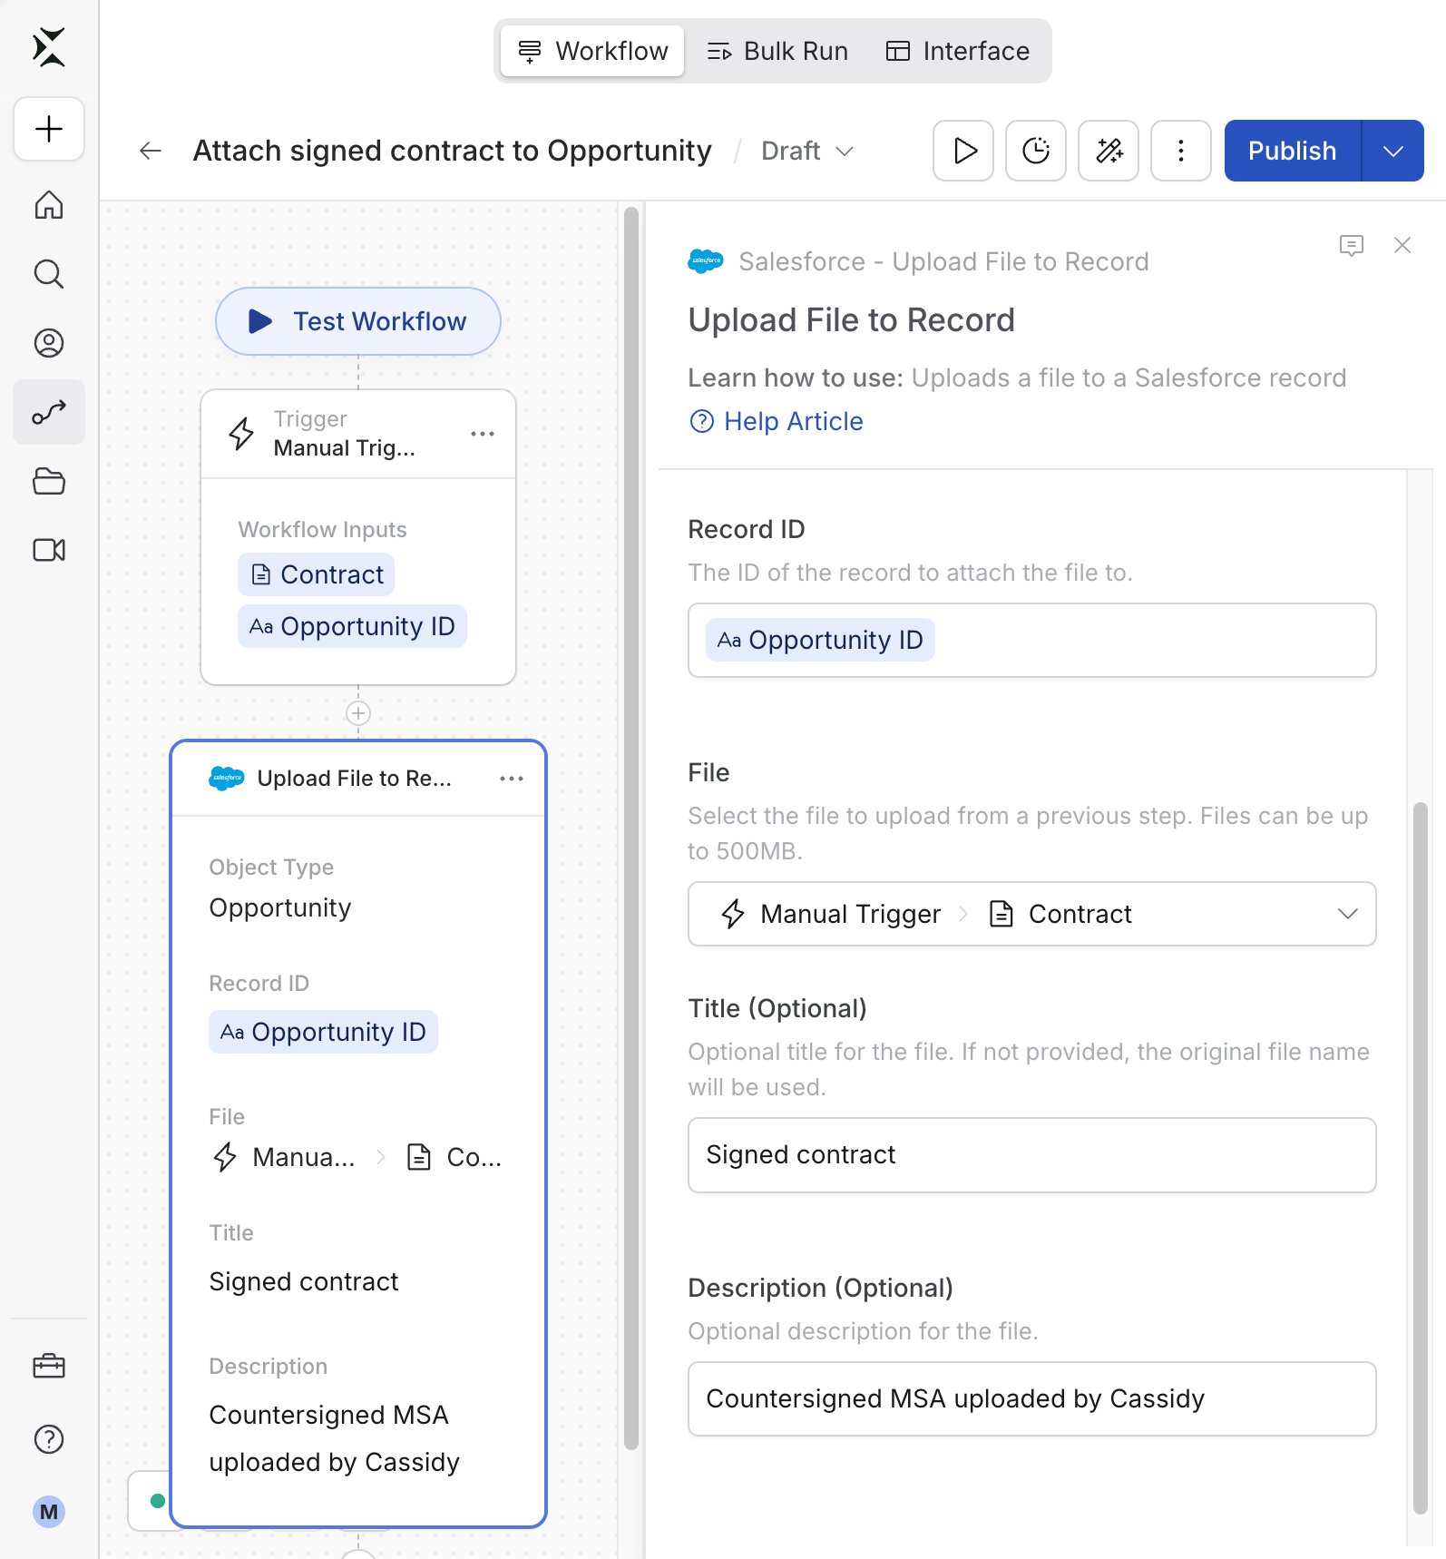Open search from the sidebar
The width and height of the screenshot is (1446, 1559).
pyautogui.click(x=49, y=274)
